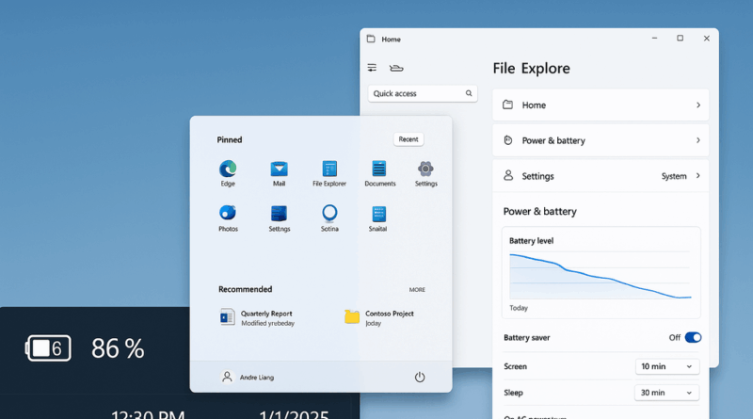Click the filter lines icon in Home window
The width and height of the screenshot is (753, 419).
(372, 68)
